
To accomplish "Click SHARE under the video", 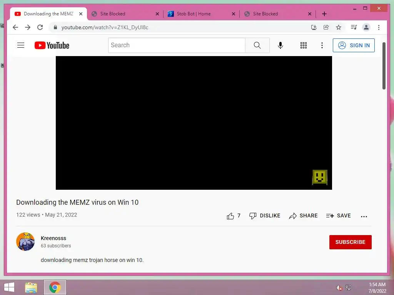I will tap(303, 216).
